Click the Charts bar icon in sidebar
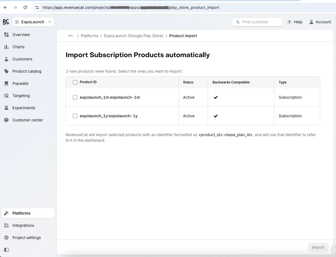The image size is (336, 257). tap(6, 47)
